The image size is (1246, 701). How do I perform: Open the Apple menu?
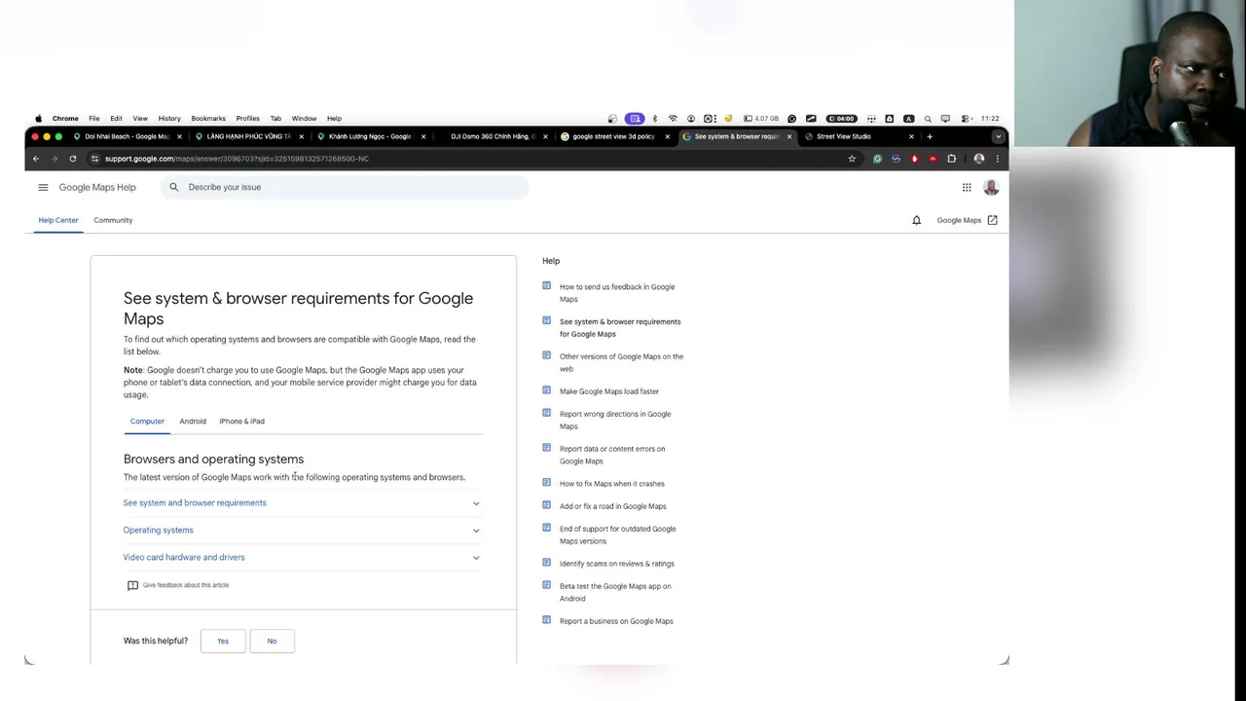[x=38, y=119]
